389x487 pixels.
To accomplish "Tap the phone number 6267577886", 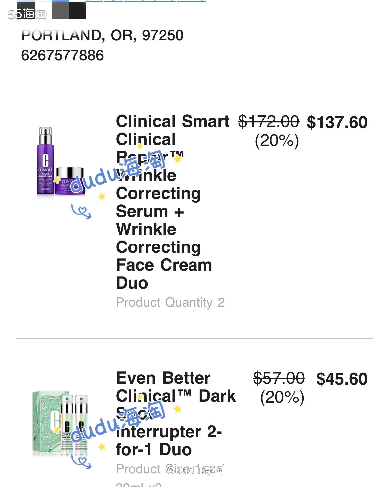I will click(63, 55).
